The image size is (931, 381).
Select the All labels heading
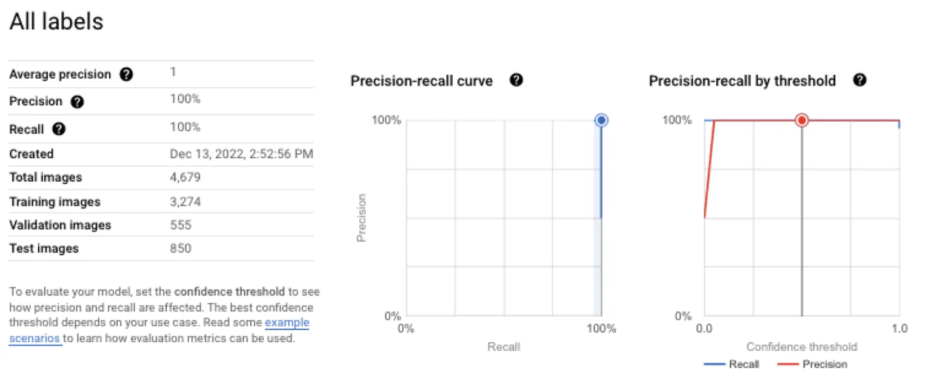[56, 21]
